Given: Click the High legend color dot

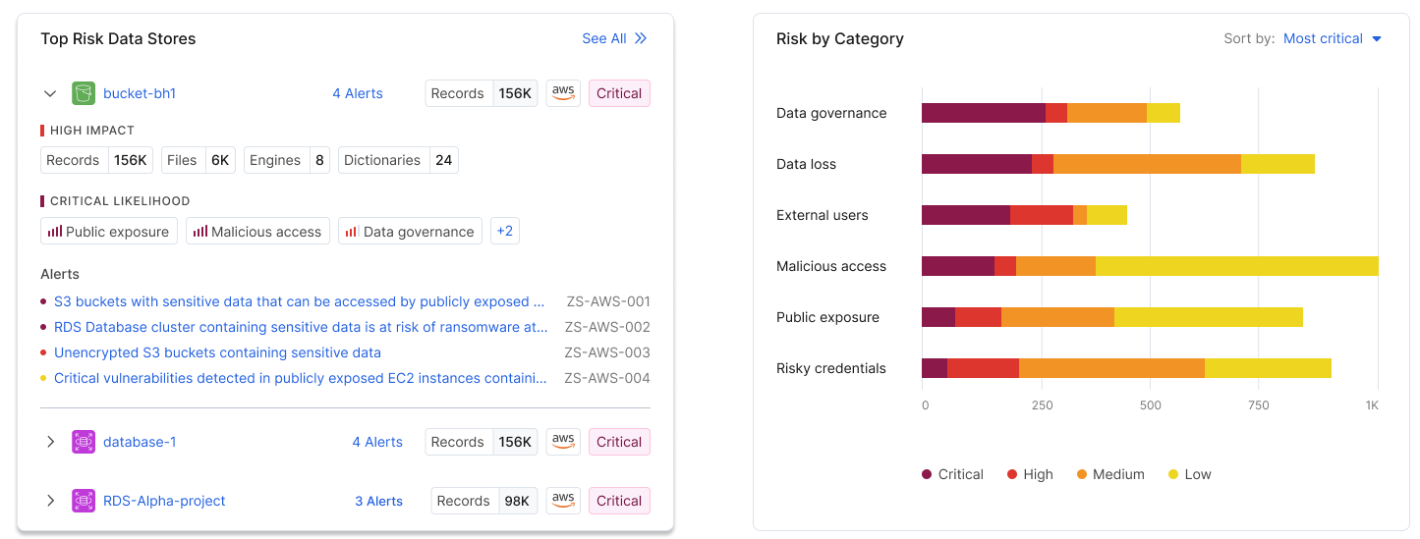Looking at the screenshot, I should pos(1012,474).
